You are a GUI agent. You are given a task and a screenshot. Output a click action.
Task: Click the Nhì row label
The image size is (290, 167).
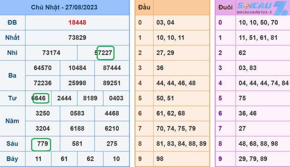click(x=12, y=53)
